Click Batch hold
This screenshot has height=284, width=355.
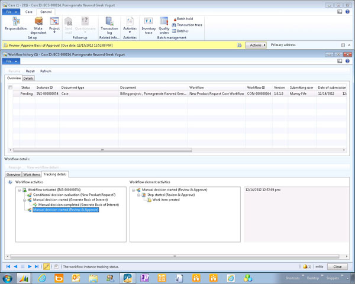183,19
